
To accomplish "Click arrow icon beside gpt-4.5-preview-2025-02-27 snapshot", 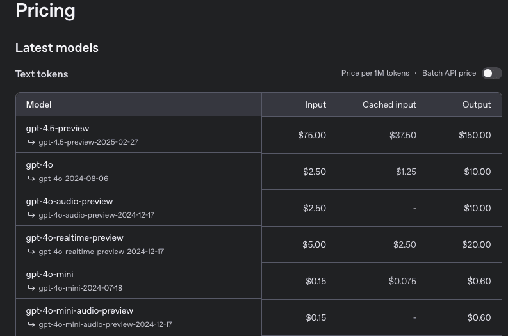I will 31,142.
